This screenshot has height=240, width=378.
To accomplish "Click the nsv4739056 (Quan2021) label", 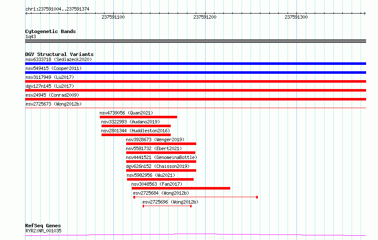I will [126, 113].
